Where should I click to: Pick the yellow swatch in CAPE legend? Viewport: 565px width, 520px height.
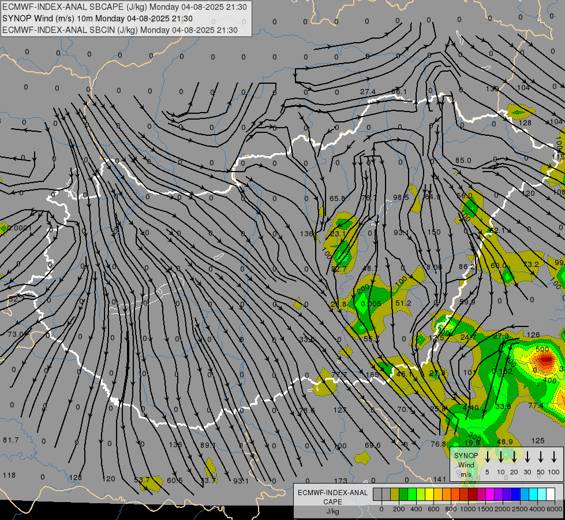(x=429, y=495)
